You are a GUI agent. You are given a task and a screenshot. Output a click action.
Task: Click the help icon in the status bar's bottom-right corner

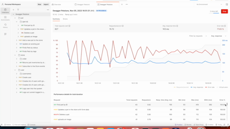(x=228, y=125)
